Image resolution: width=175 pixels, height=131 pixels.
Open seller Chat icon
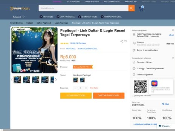[165, 104]
